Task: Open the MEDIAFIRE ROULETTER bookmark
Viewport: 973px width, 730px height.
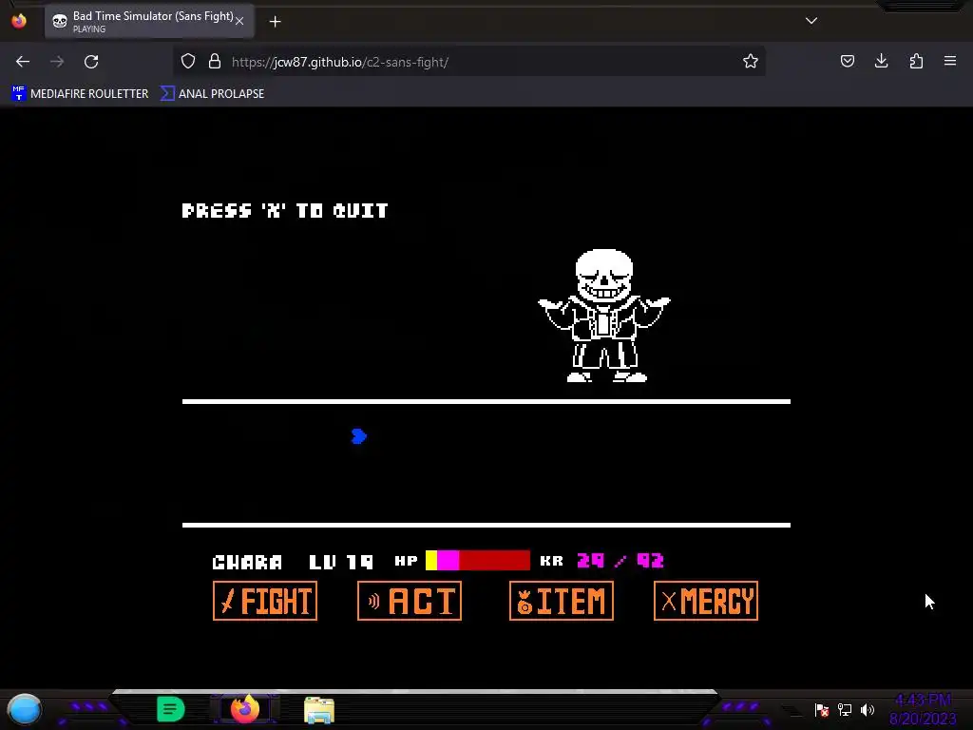Action: pyautogui.click(x=80, y=94)
